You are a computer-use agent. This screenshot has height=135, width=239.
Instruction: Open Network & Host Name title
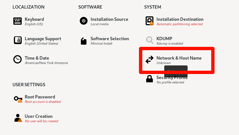pyautogui.click(x=179, y=58)
